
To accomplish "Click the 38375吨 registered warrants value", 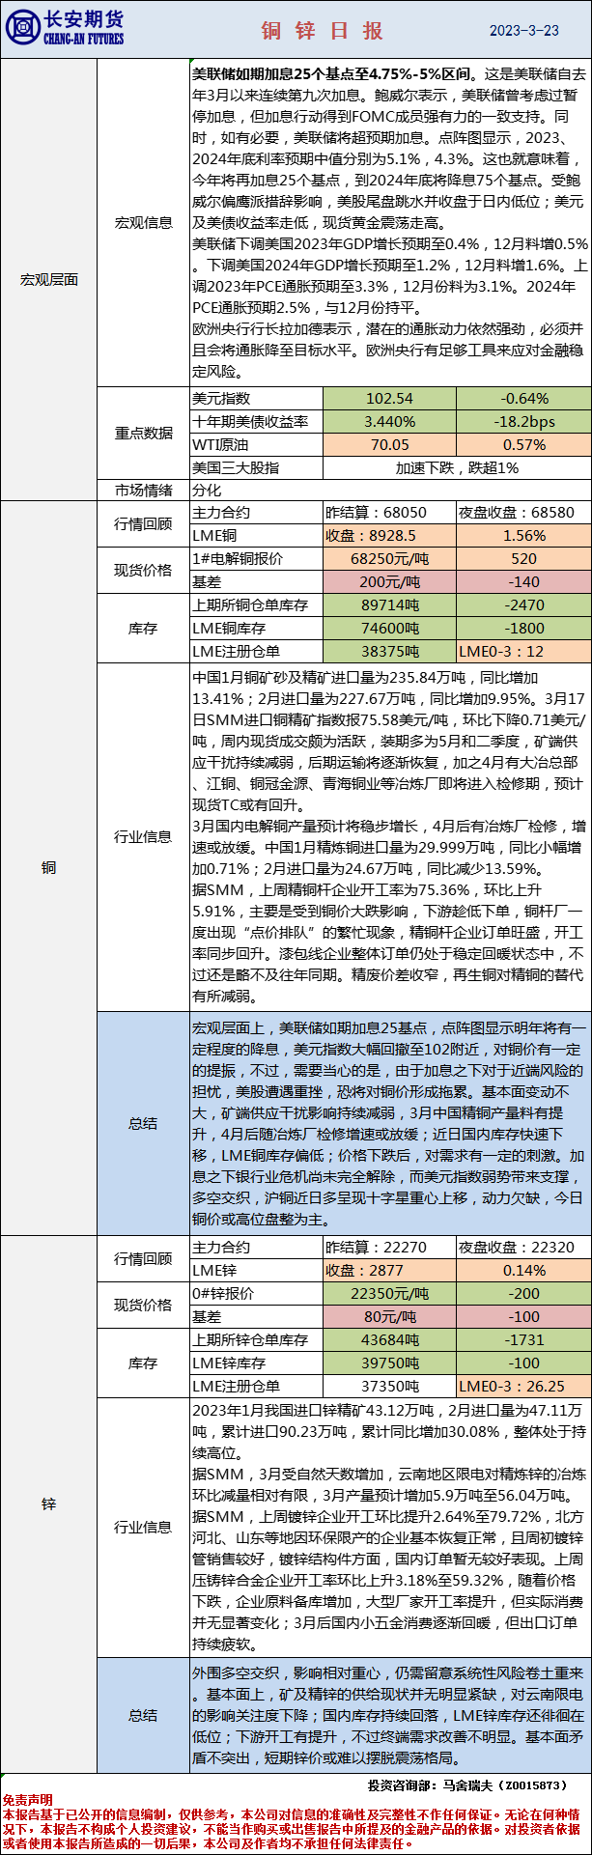I will pos(389,652).
